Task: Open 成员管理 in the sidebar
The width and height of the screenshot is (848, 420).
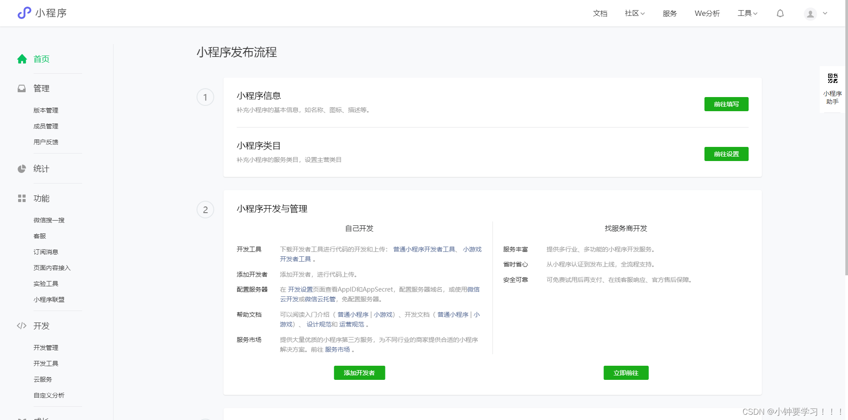Action: 46,126
